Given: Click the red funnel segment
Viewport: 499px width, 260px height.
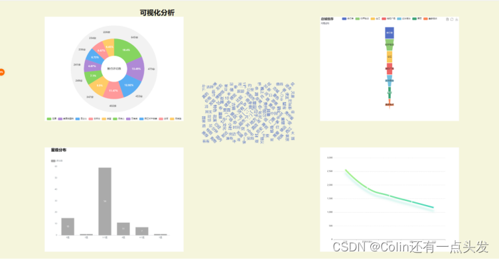Looking at the screenshot, I should click(x=390, y=69).
